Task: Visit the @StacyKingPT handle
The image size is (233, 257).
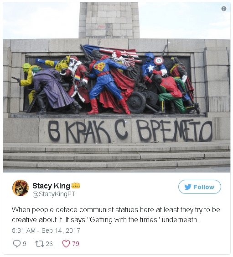Action: coord(54,194)
